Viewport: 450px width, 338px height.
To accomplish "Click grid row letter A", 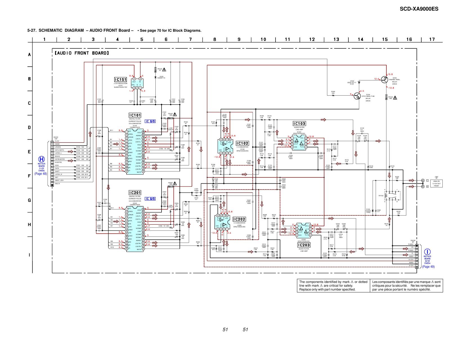I will (29, 55).
